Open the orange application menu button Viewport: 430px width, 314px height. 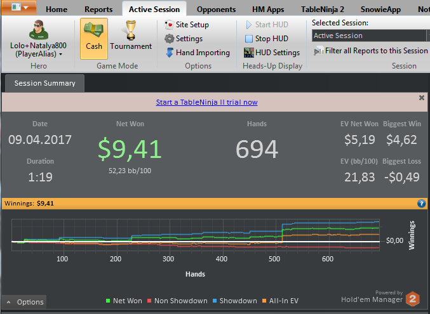[x=19, y=8]
